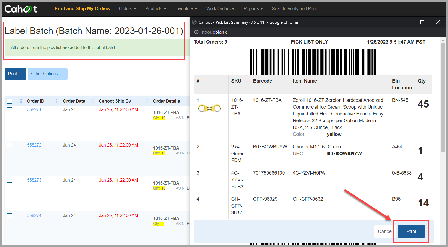Screen dimensions: 448x247
Task: Toggle the select-all orders checkbox
Action: pos(10,101)
